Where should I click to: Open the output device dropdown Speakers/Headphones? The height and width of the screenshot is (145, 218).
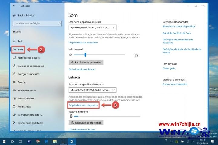pos(92,27)
